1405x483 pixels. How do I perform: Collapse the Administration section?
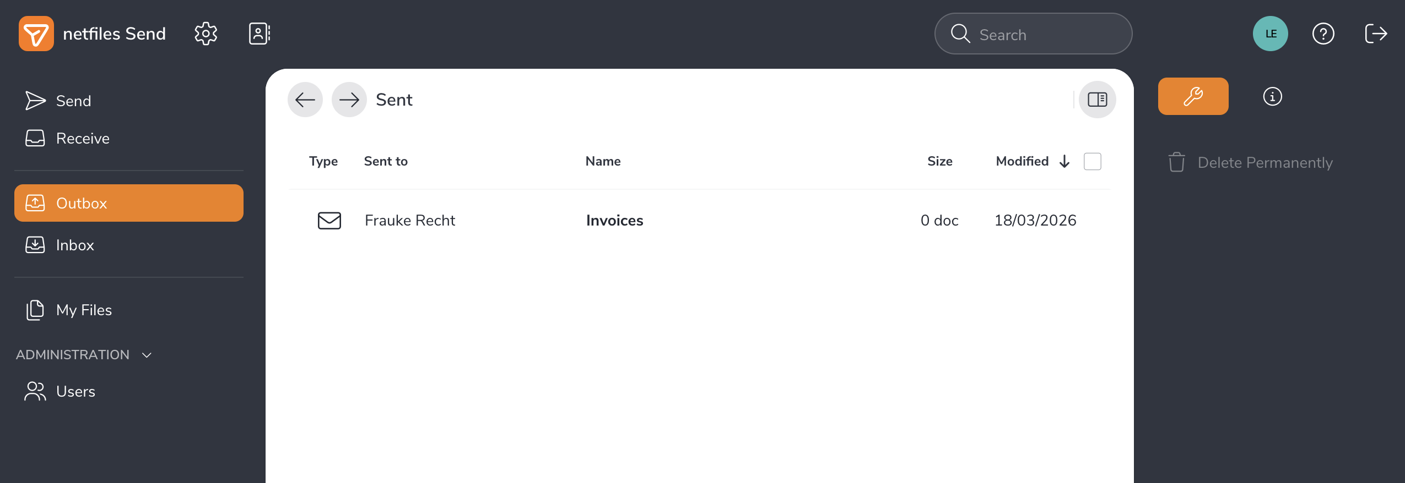coord(147,355)
